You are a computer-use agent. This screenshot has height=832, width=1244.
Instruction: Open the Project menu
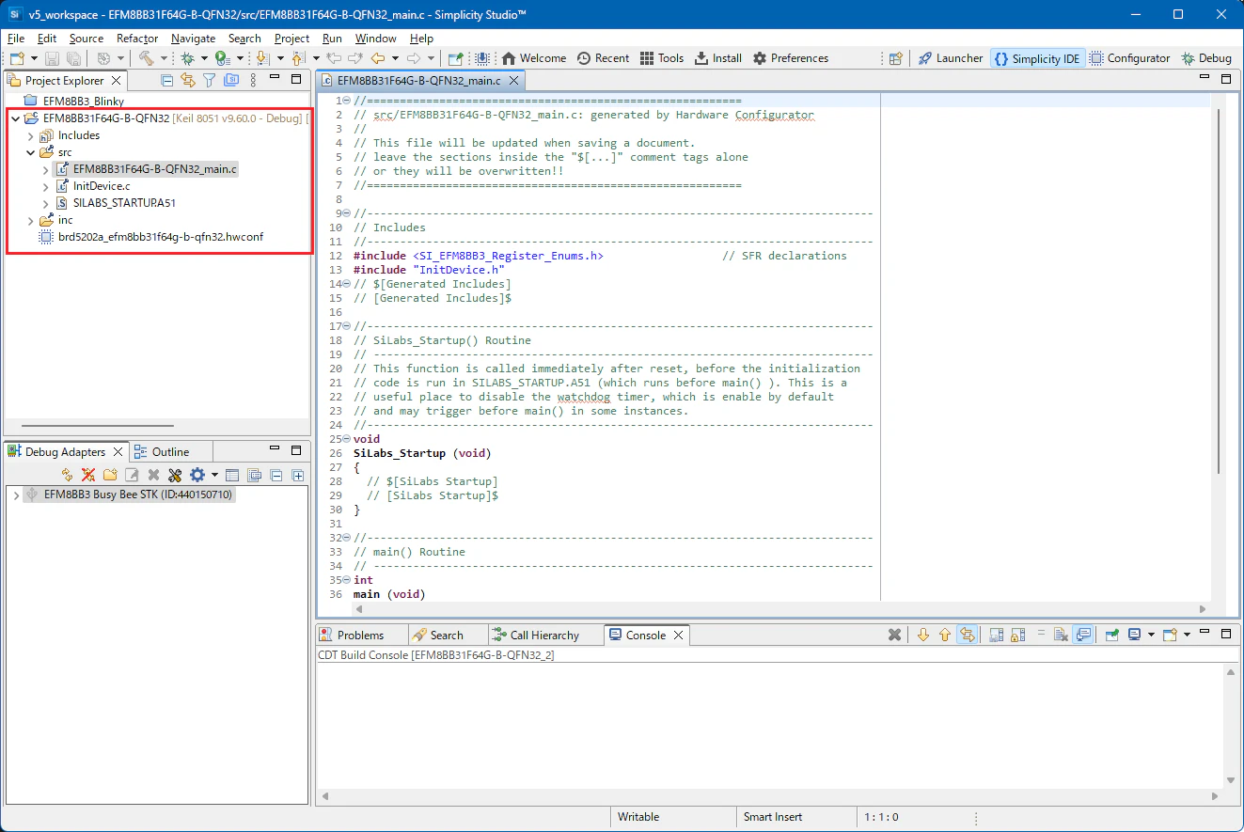click(291, 39)
